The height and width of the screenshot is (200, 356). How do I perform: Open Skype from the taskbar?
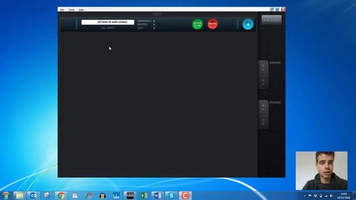tap(171, 196)
